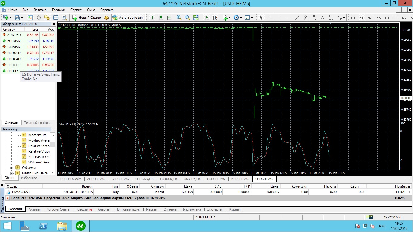Tile chart windows icon
Viewport: 413px width, 232px height.
[x=196, y=18]
